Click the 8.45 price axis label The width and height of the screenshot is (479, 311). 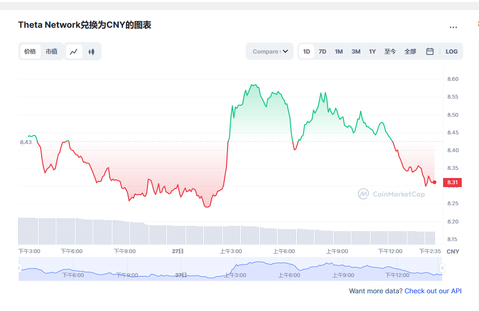[x=453, y=133]
